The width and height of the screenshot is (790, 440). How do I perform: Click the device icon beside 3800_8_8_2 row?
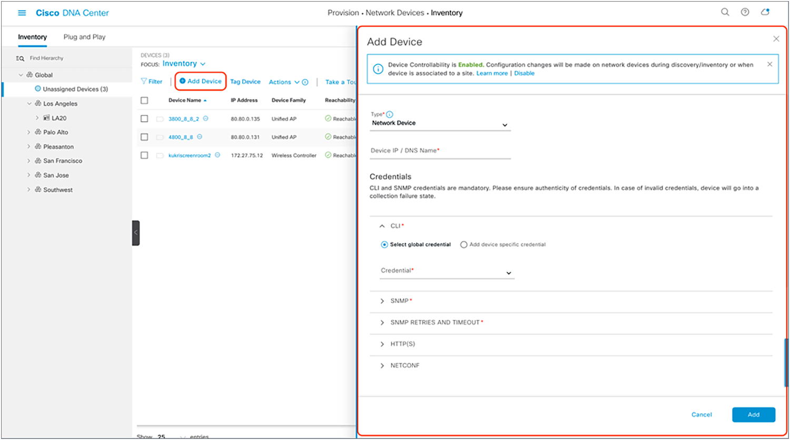click(x=160, y=119)
